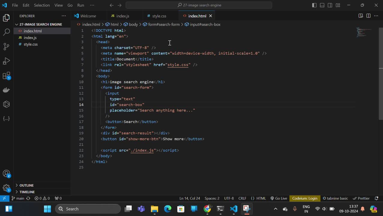Open Codeium panel in activity bar
The height and width of the screenshot is (216, 383).
pos(6,104)
